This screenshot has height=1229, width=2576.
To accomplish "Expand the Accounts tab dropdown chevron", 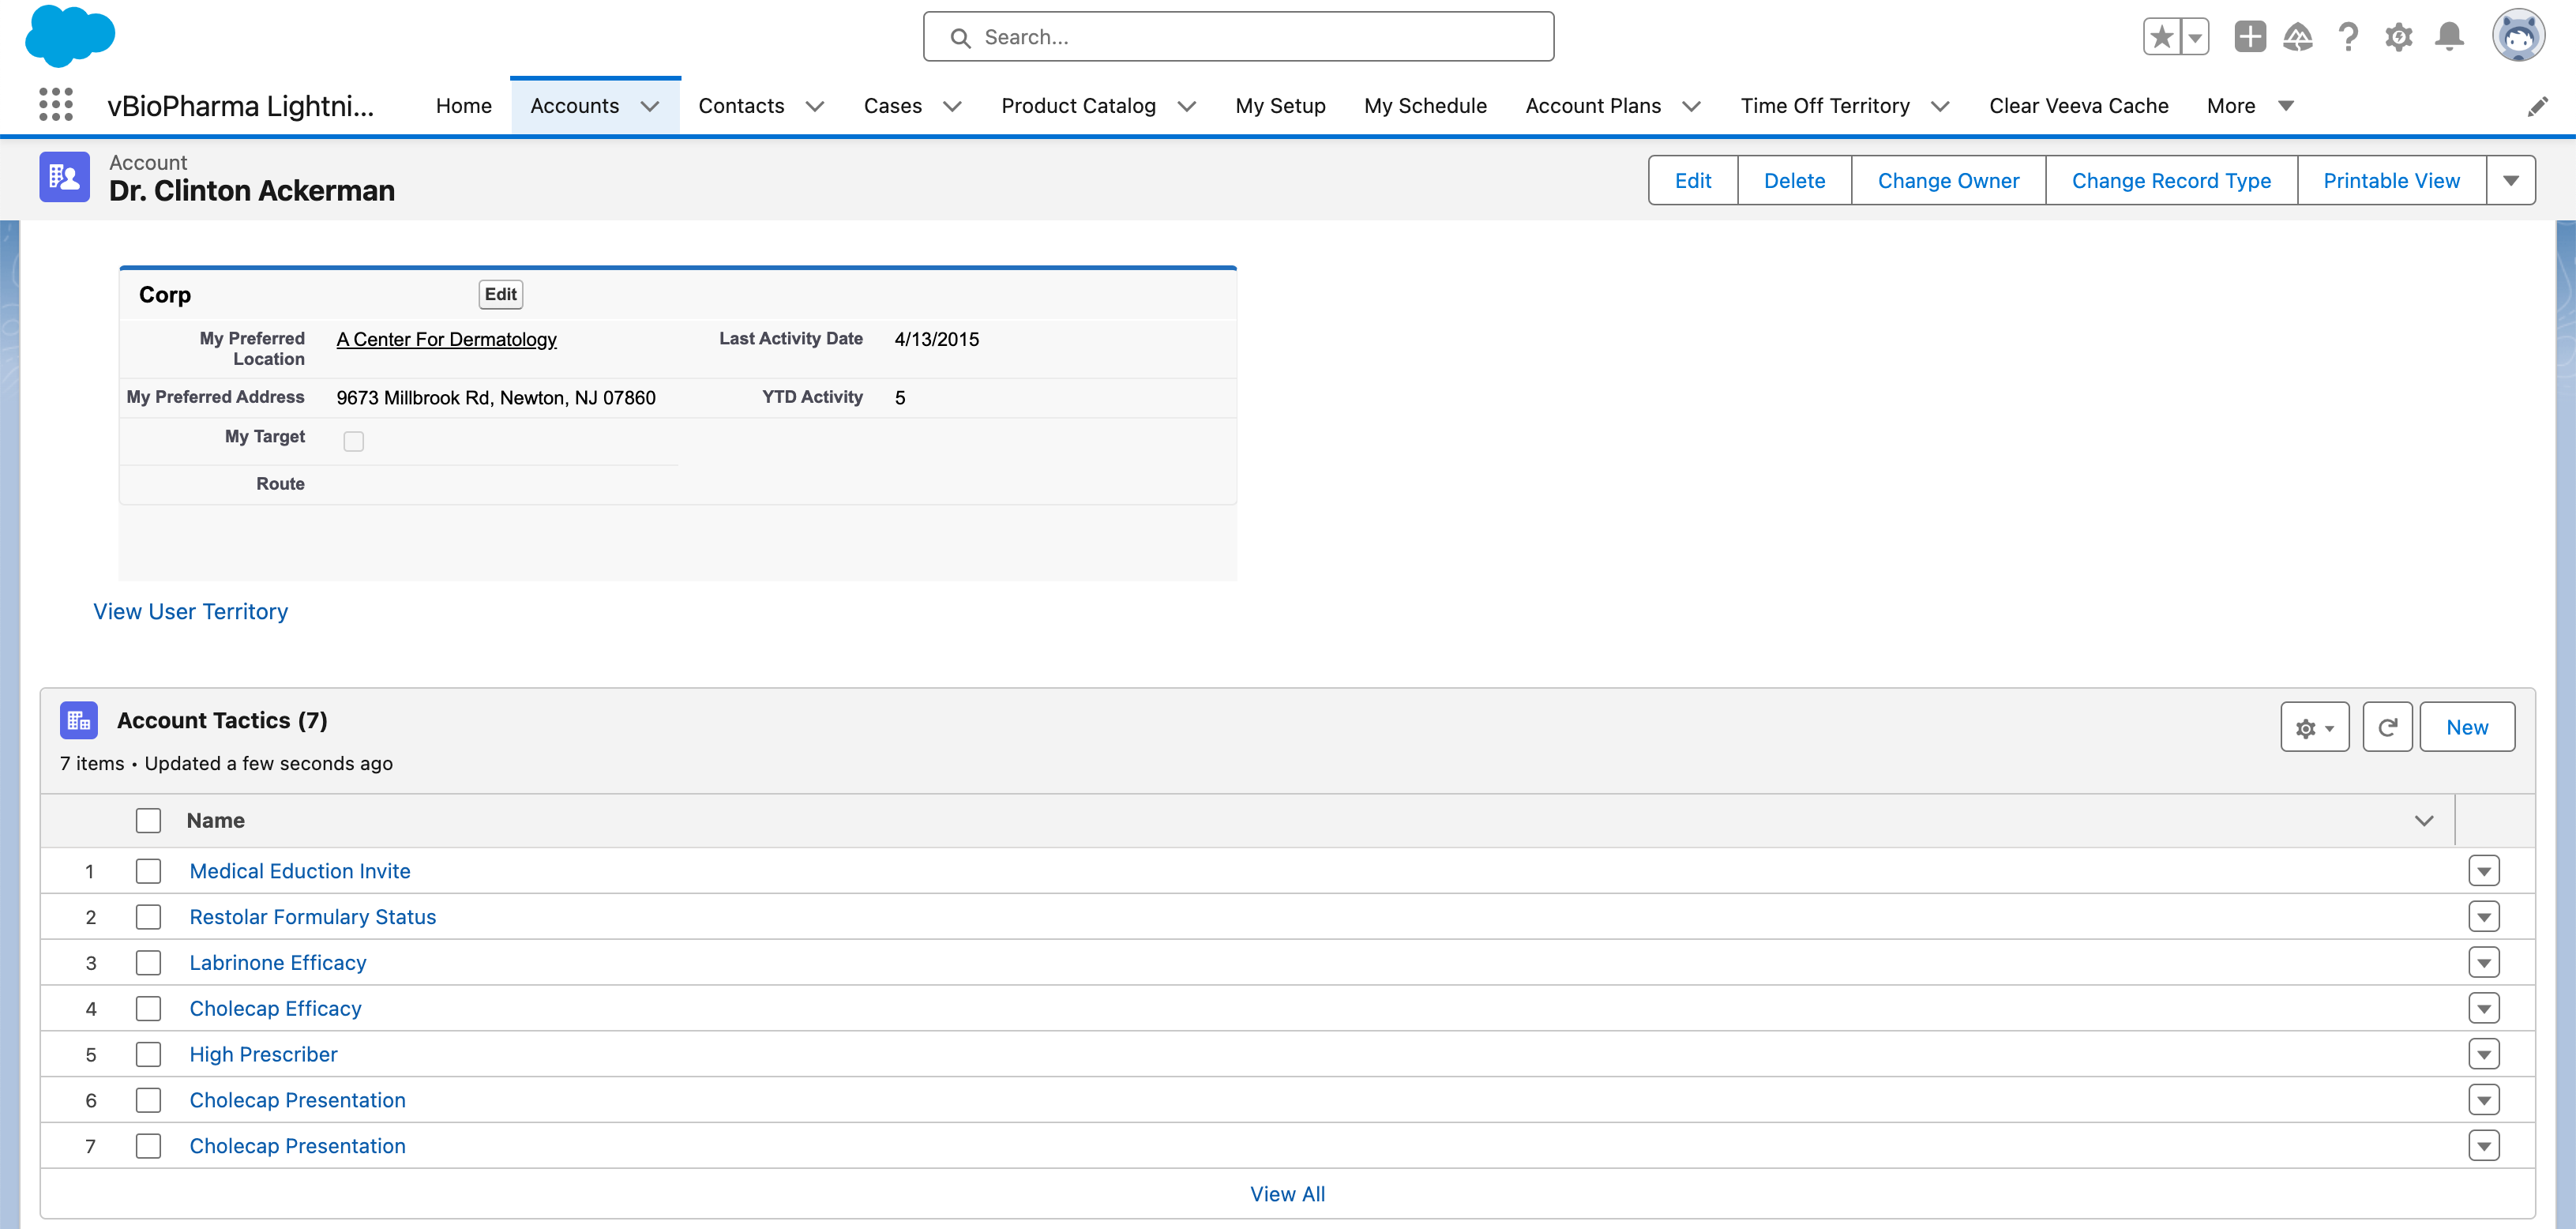I will pyautogui.click(x=650, y=106).
